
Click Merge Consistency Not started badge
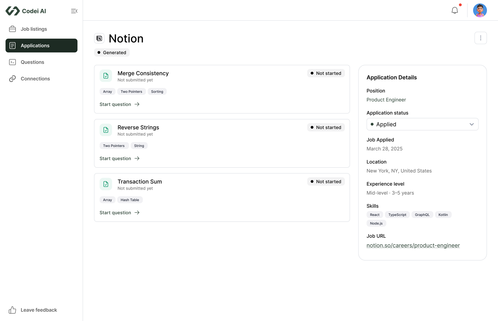click(x=326, y=73)
